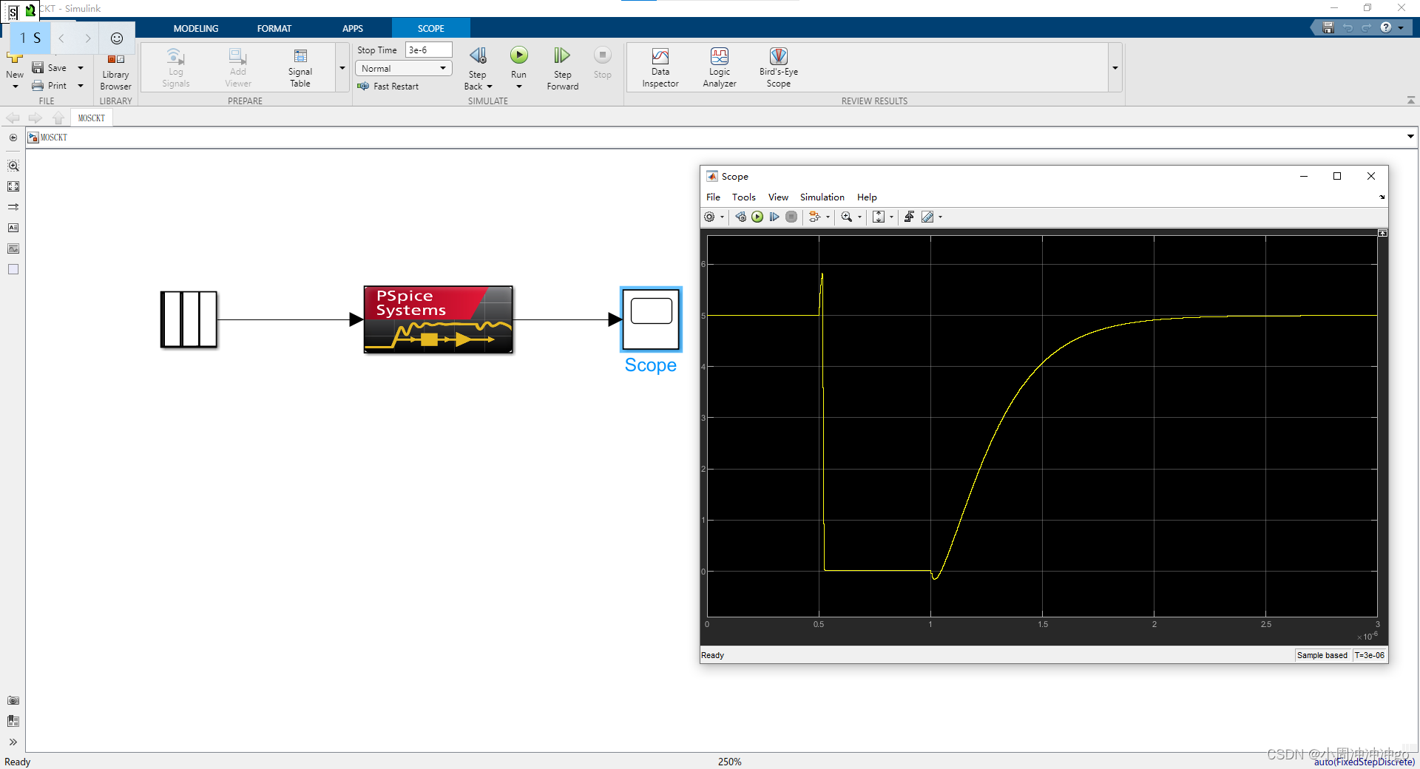Image resolution: width=1420 pixels, height=769 pixels.
Task: Enable Fast Restart mode
Action: [x=389, y=86]
